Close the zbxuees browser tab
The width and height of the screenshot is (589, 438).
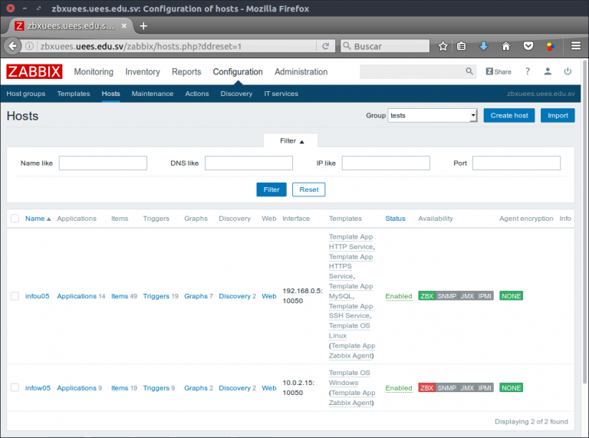pyautogui.click(x=124, y=26)
